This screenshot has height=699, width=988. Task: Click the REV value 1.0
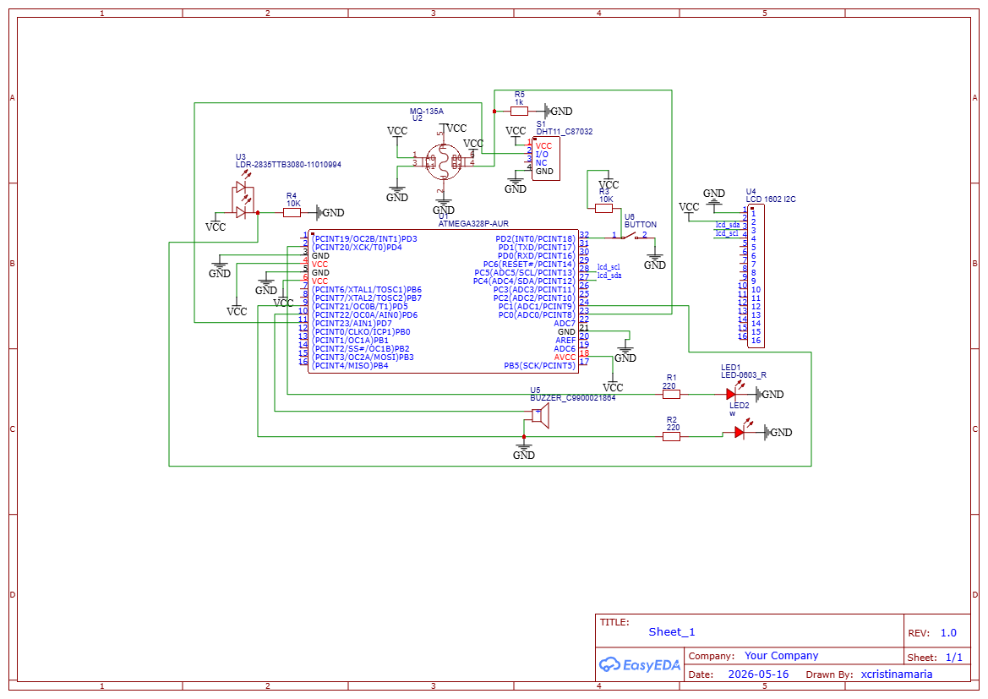(x=948, y=633)
